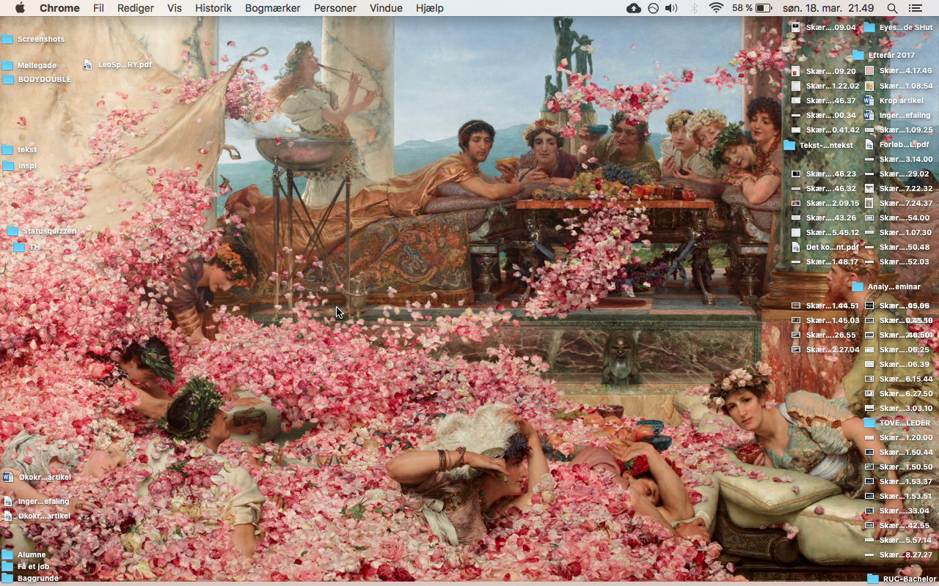Click the Wi-Fi status icon

tap(716, 8)
